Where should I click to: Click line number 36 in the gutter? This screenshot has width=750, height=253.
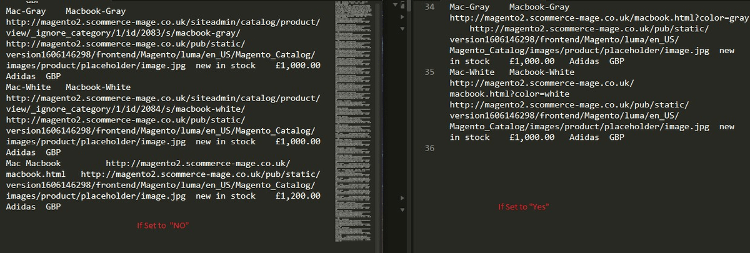[429, 148]
